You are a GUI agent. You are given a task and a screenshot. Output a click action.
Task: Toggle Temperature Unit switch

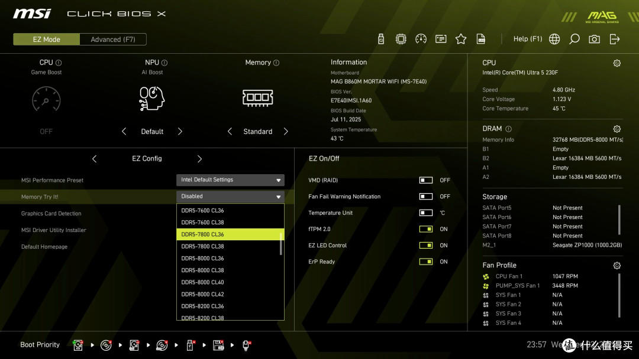tap(426, 213)
